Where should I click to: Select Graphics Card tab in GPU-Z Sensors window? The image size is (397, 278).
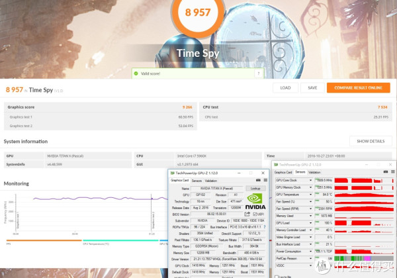click(x=283, y=172)
